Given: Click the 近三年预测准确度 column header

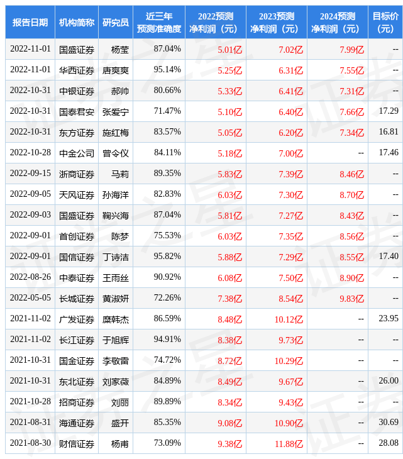Looking at the screenshot, I should click(x=159, y=22).
